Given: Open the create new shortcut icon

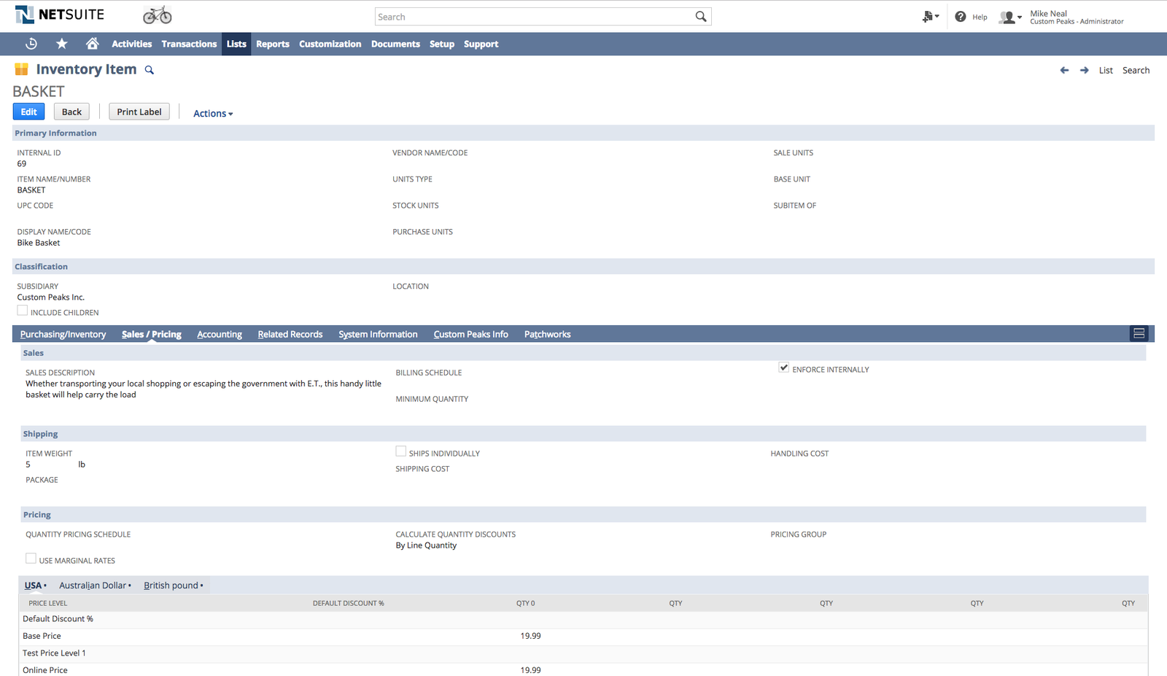Looking at the screenshot, I should click(928, 17).
